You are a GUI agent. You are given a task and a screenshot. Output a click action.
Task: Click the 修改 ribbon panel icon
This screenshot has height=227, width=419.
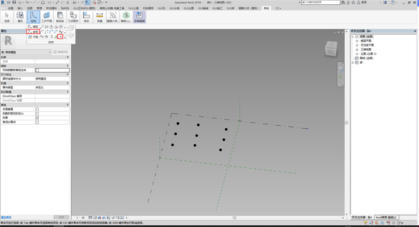[x=86, y=17]
